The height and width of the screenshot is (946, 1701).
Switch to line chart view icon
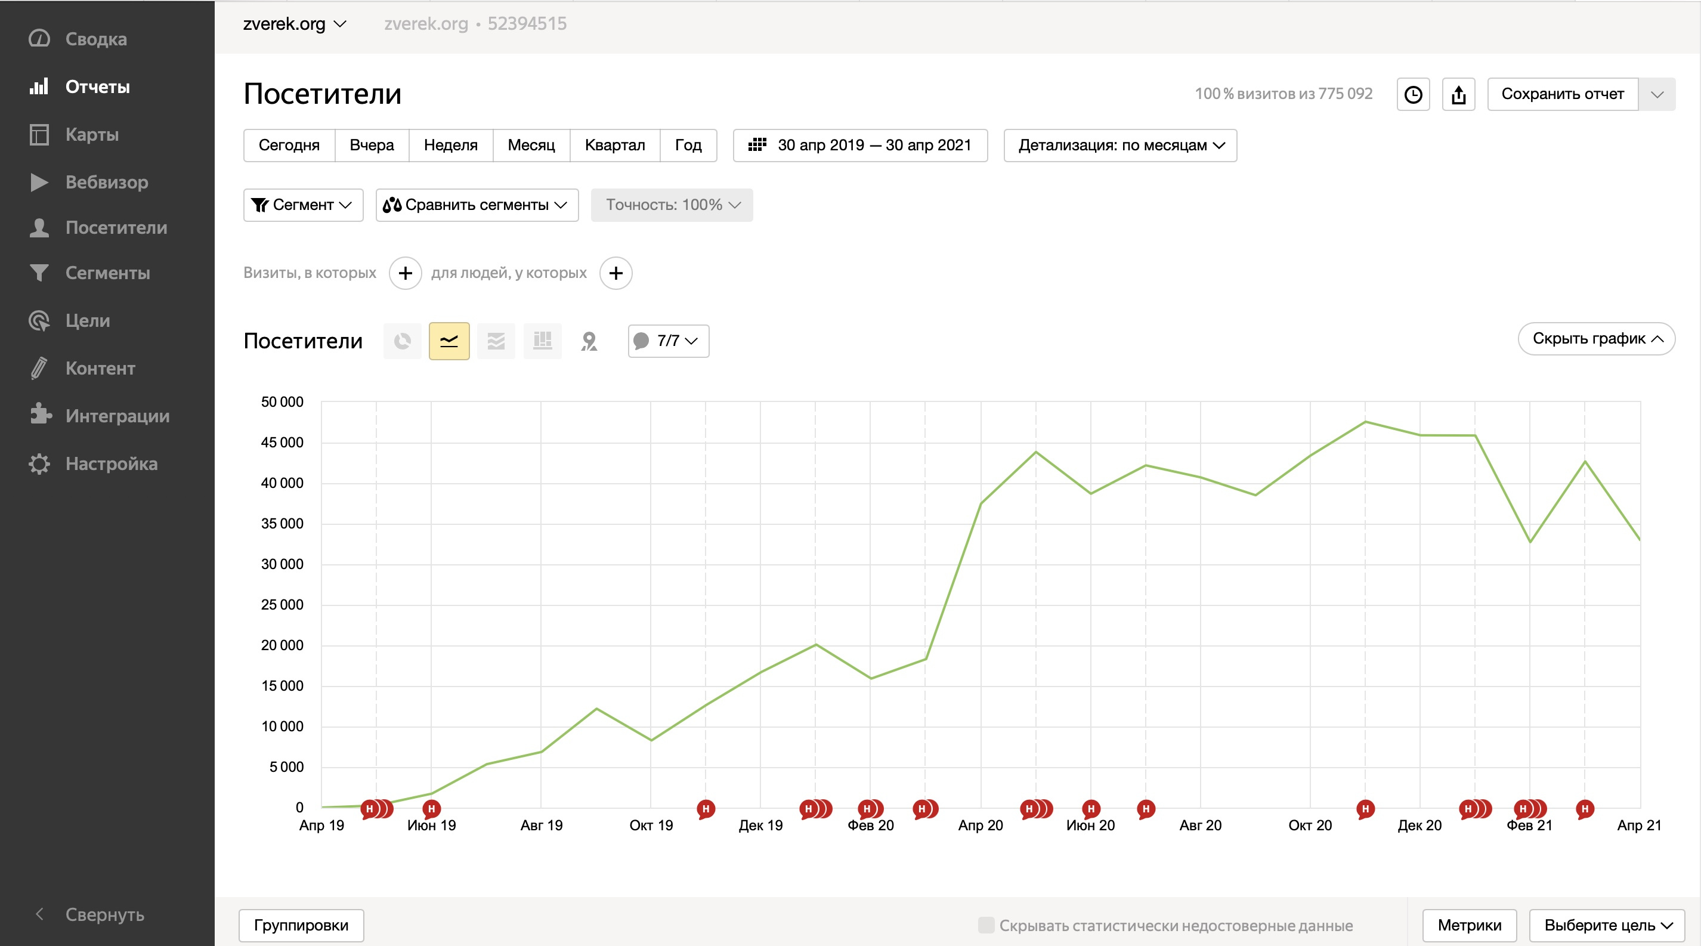pyautogui.click(x=449, y=341)
